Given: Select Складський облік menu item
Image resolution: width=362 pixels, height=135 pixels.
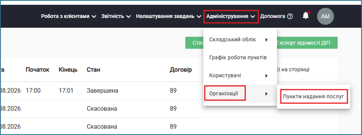Looking at the screenshot, I should point(240,40).
